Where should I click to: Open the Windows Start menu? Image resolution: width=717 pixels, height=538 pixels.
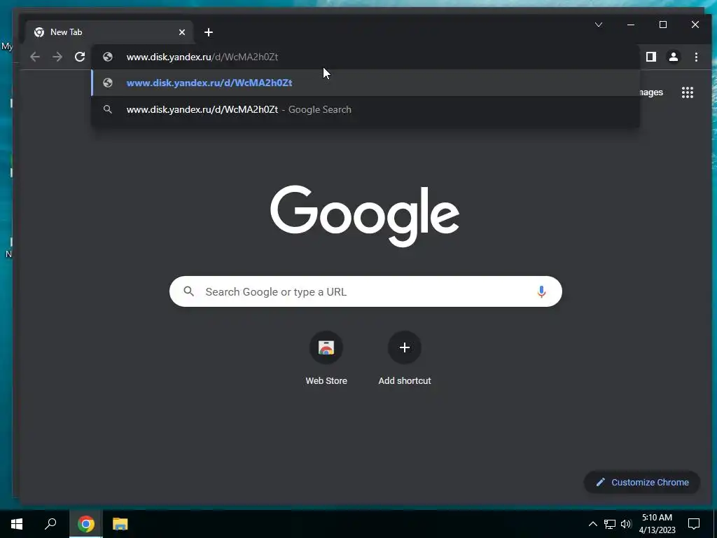pos(17,524)
